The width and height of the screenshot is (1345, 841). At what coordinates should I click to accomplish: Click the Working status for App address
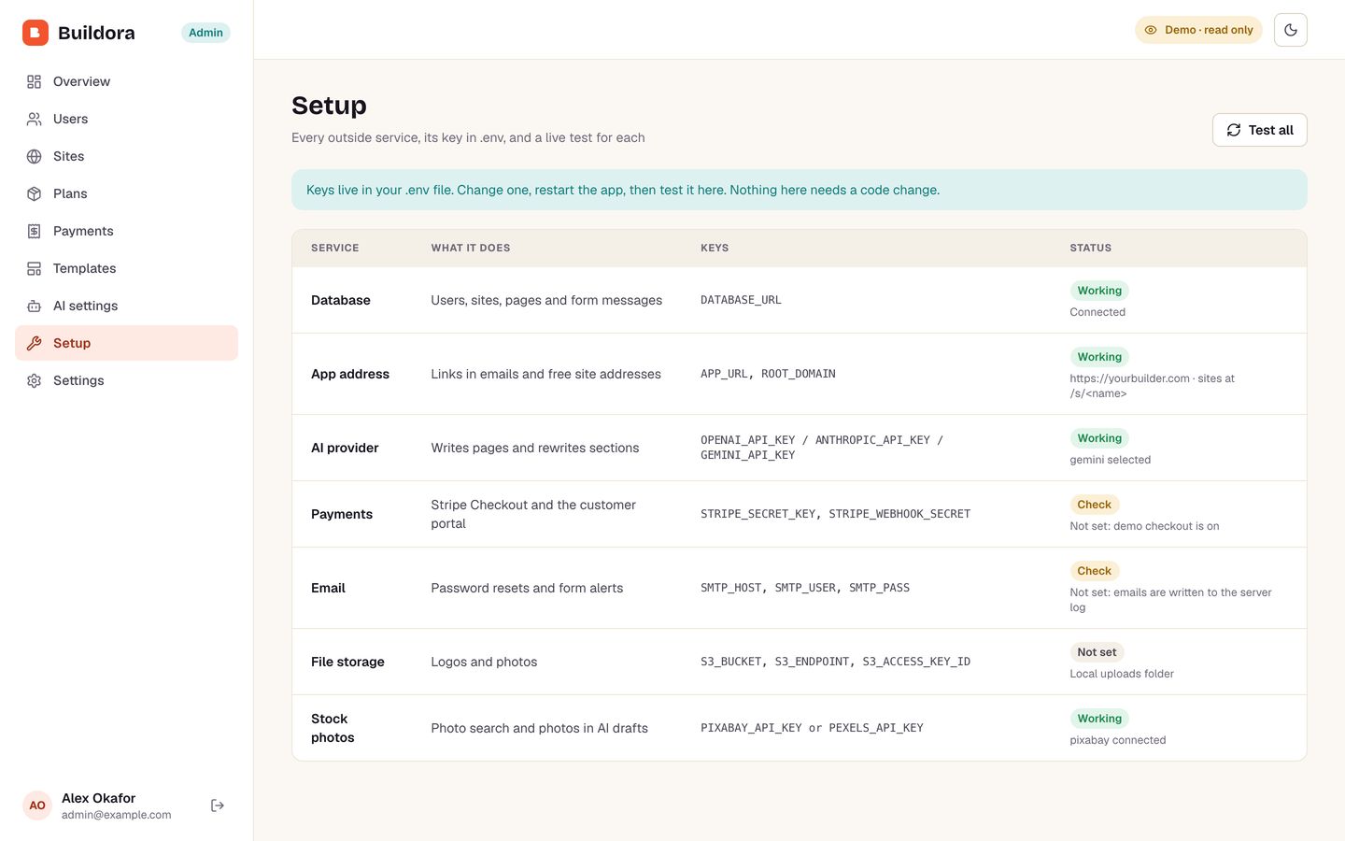click(1099, 357)
